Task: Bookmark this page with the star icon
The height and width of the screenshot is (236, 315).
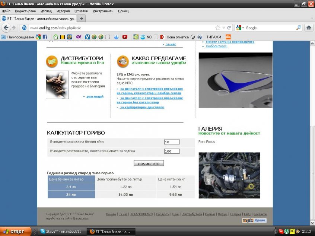Action: (x=218, y=28)
